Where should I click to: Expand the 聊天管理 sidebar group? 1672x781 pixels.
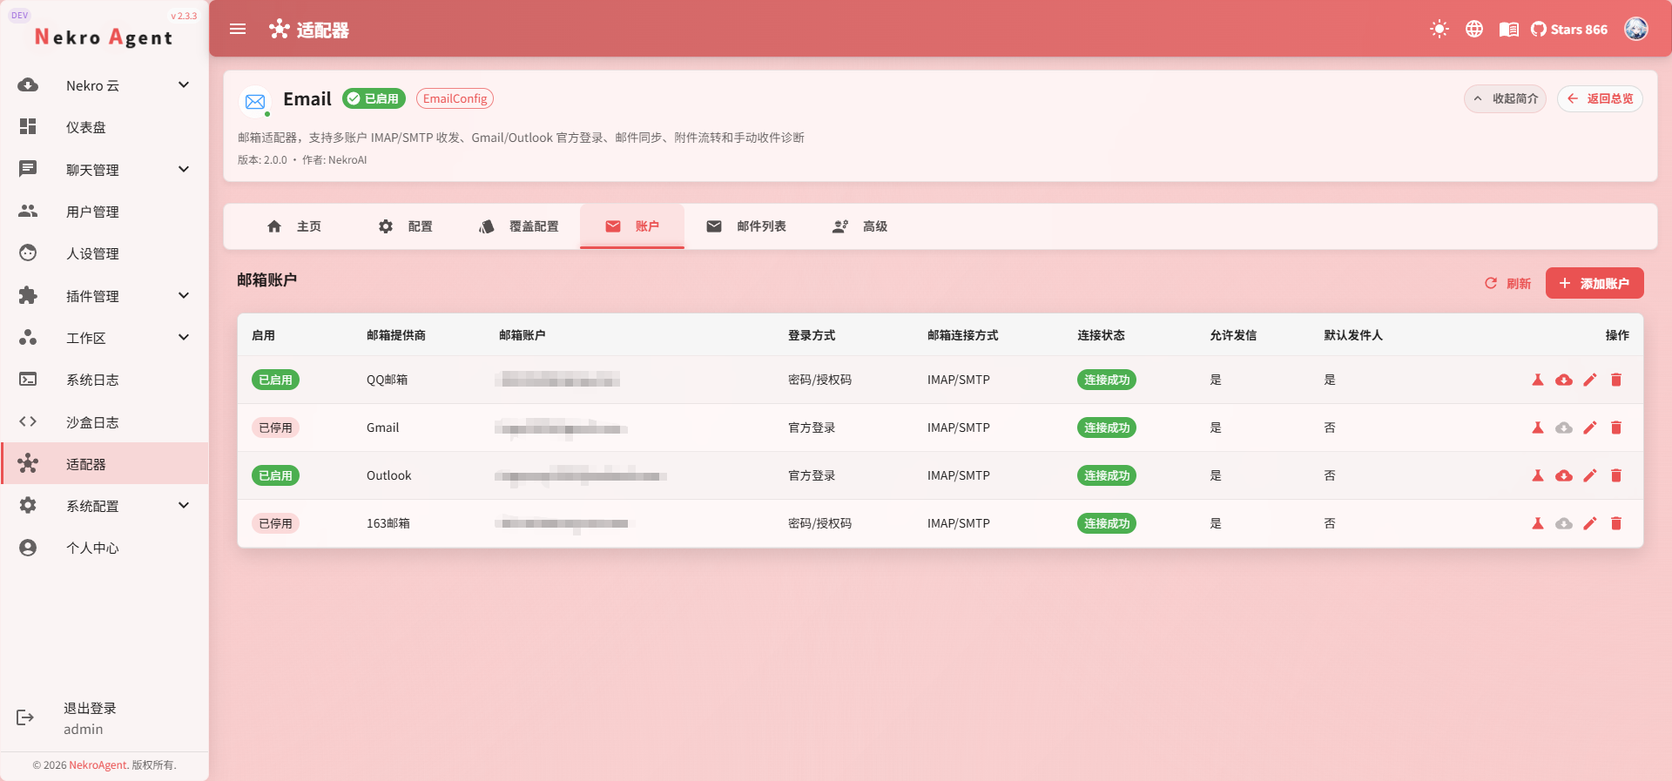[104, 170]
